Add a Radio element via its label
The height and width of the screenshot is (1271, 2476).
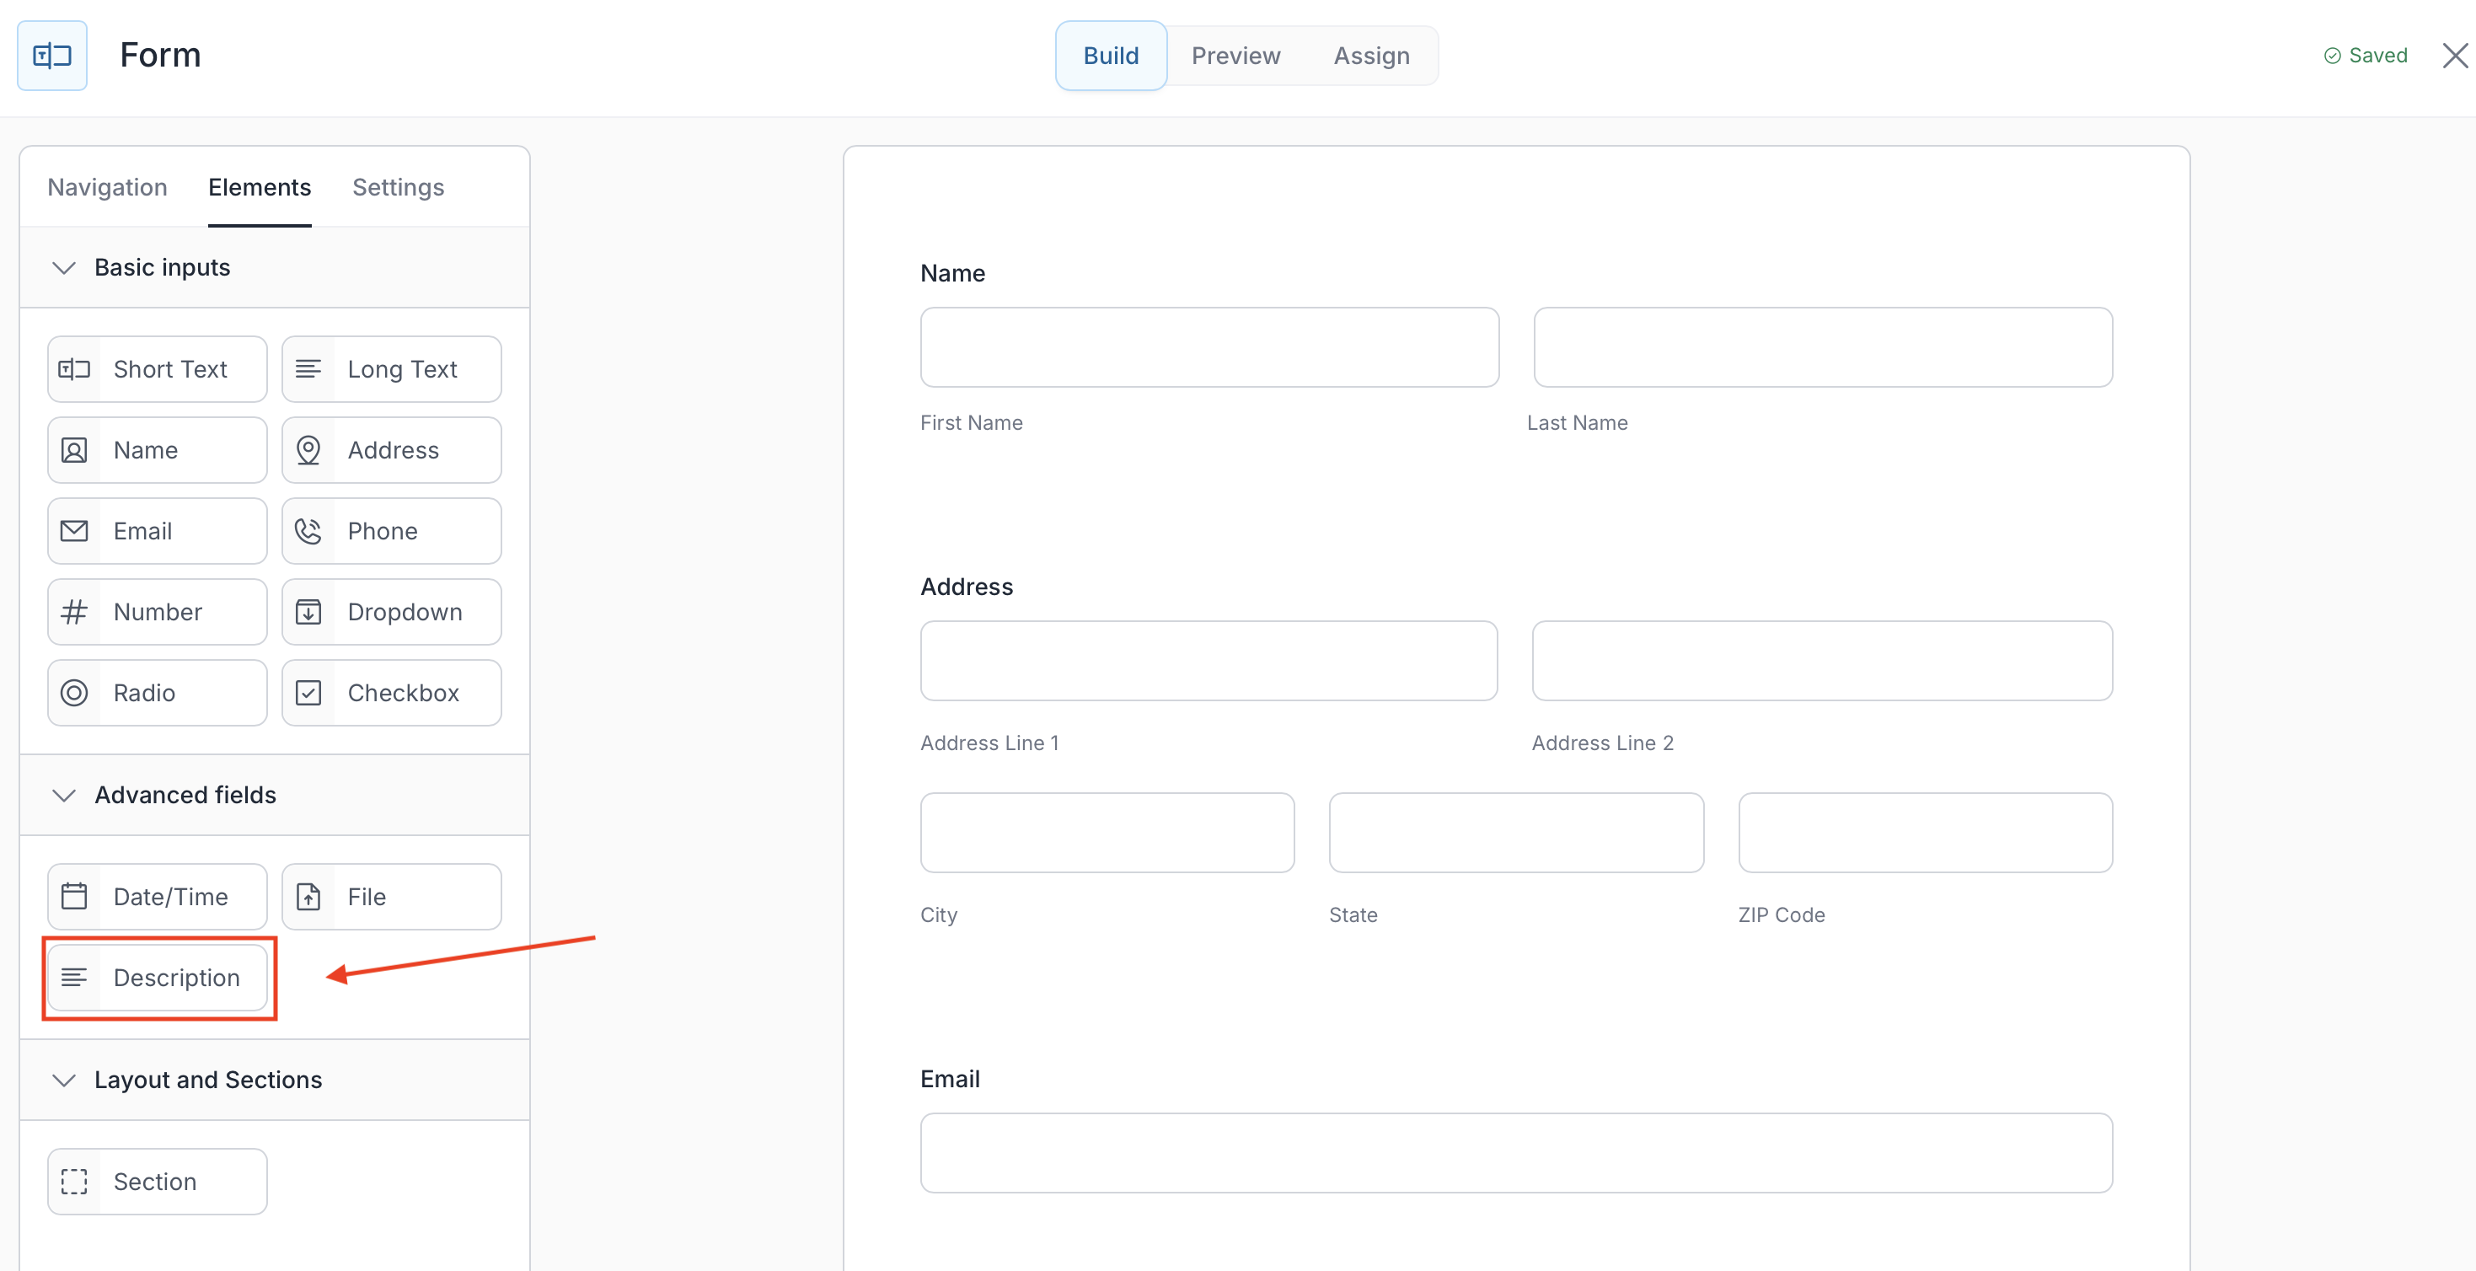click(144, 692)
